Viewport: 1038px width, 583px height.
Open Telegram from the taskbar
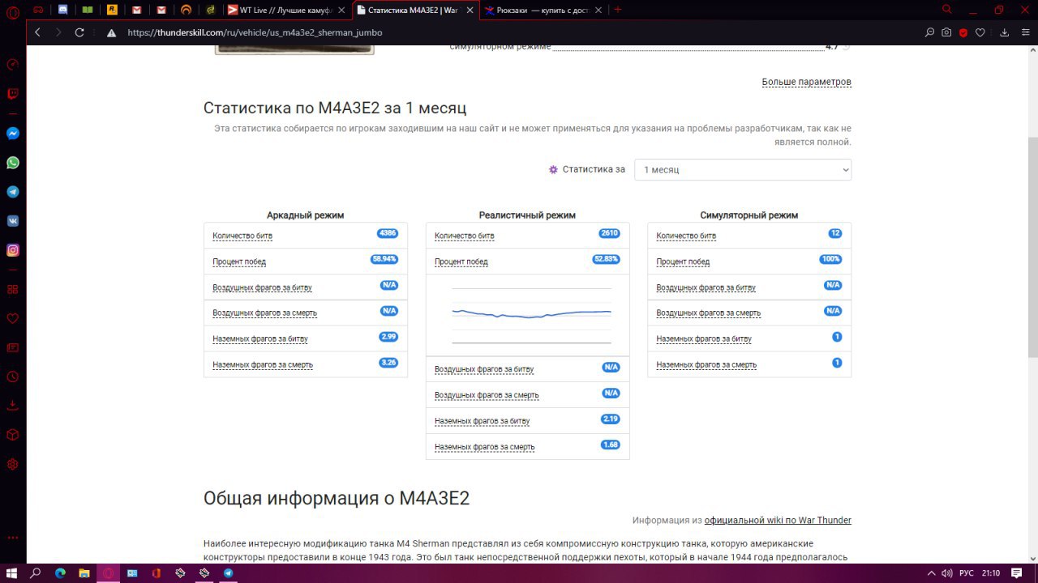[228, 572]
